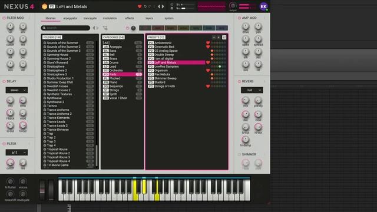Image resolution: width=377 pixels, height=212 pixels.
Task: Click the dark round knob next to color tags
Action: point(133,28)
